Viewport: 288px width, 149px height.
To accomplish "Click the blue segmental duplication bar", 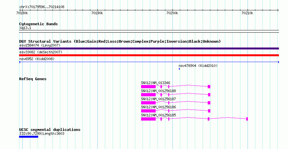I will pyautogui.click(x=29, y=137).
